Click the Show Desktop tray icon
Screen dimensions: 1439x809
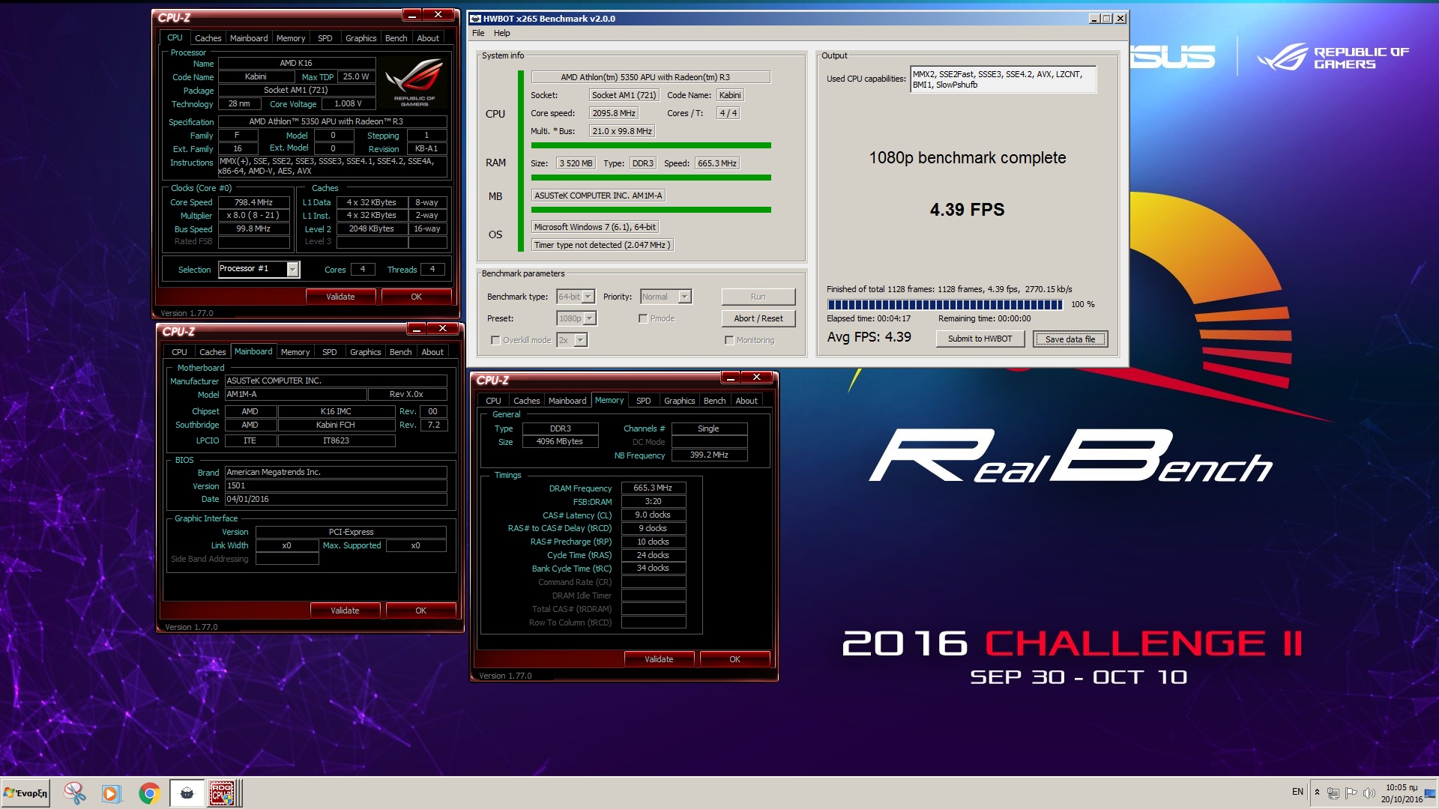(1431, 793)
